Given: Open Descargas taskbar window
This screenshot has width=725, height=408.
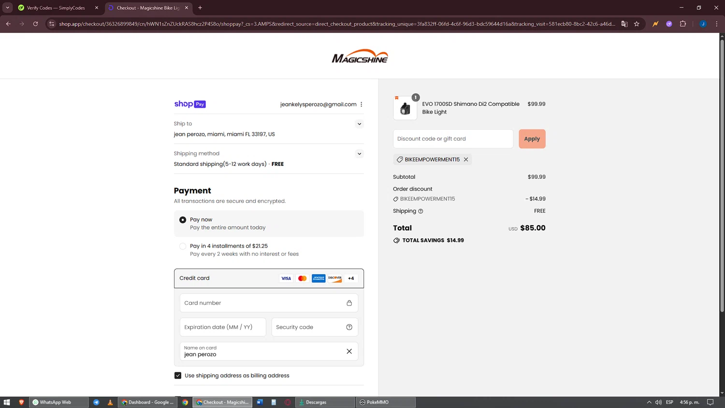Looking at the screenshot, I should coord(325,402).
